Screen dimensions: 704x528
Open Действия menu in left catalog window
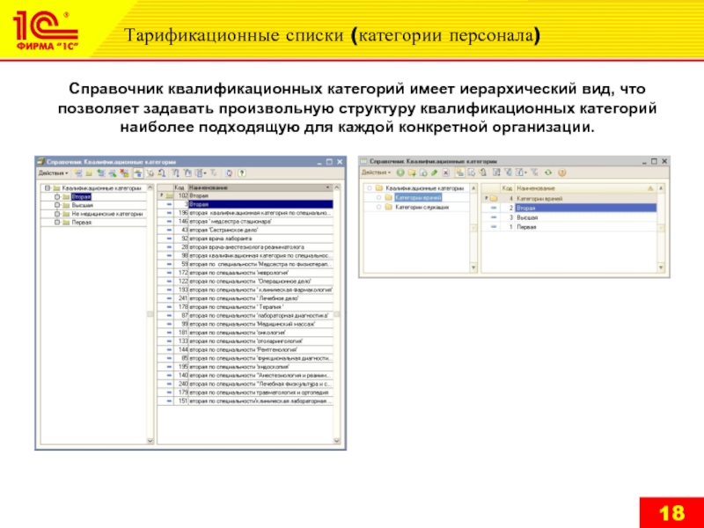click(x=54, y=172)
